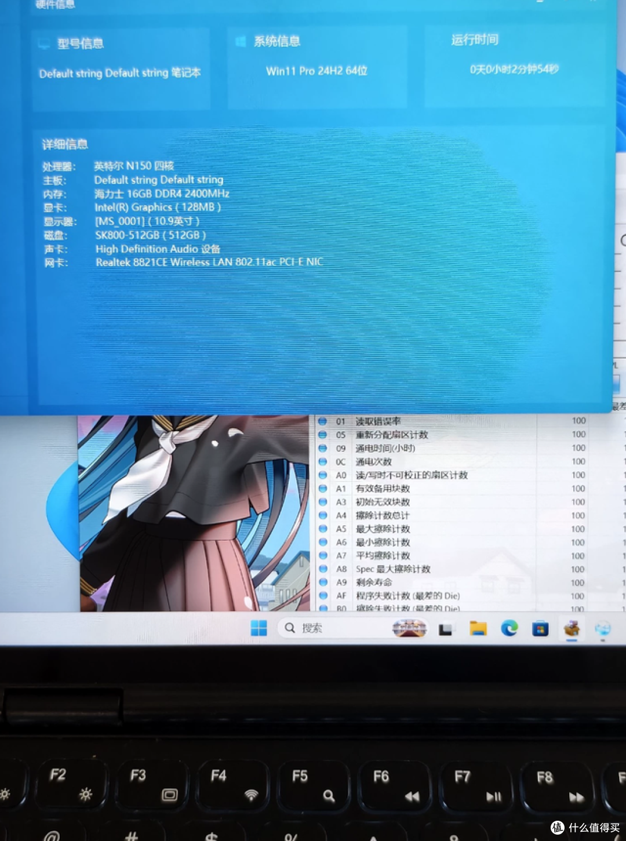
Task: Click the 详细信息 section heading
Action: click(x=65, y=144)
